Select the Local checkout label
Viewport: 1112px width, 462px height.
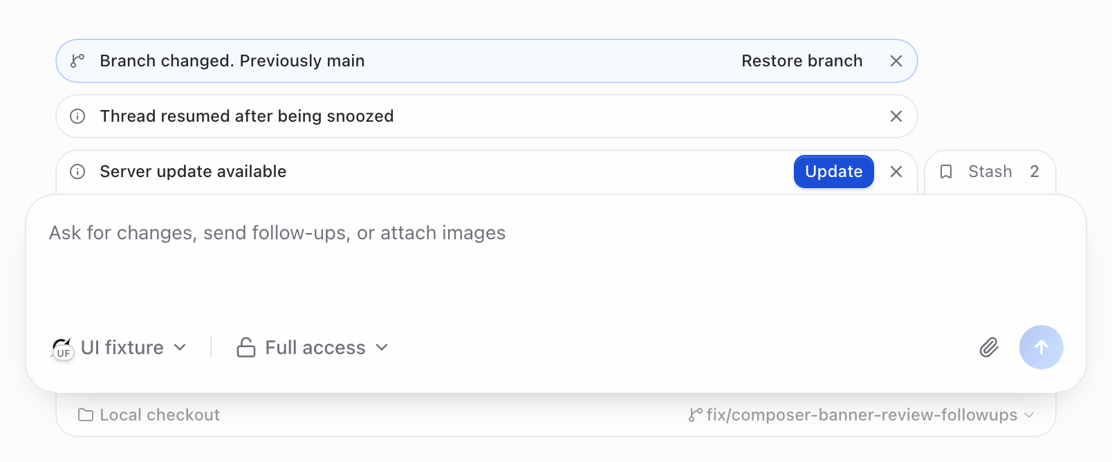click(x=160, y=415)
